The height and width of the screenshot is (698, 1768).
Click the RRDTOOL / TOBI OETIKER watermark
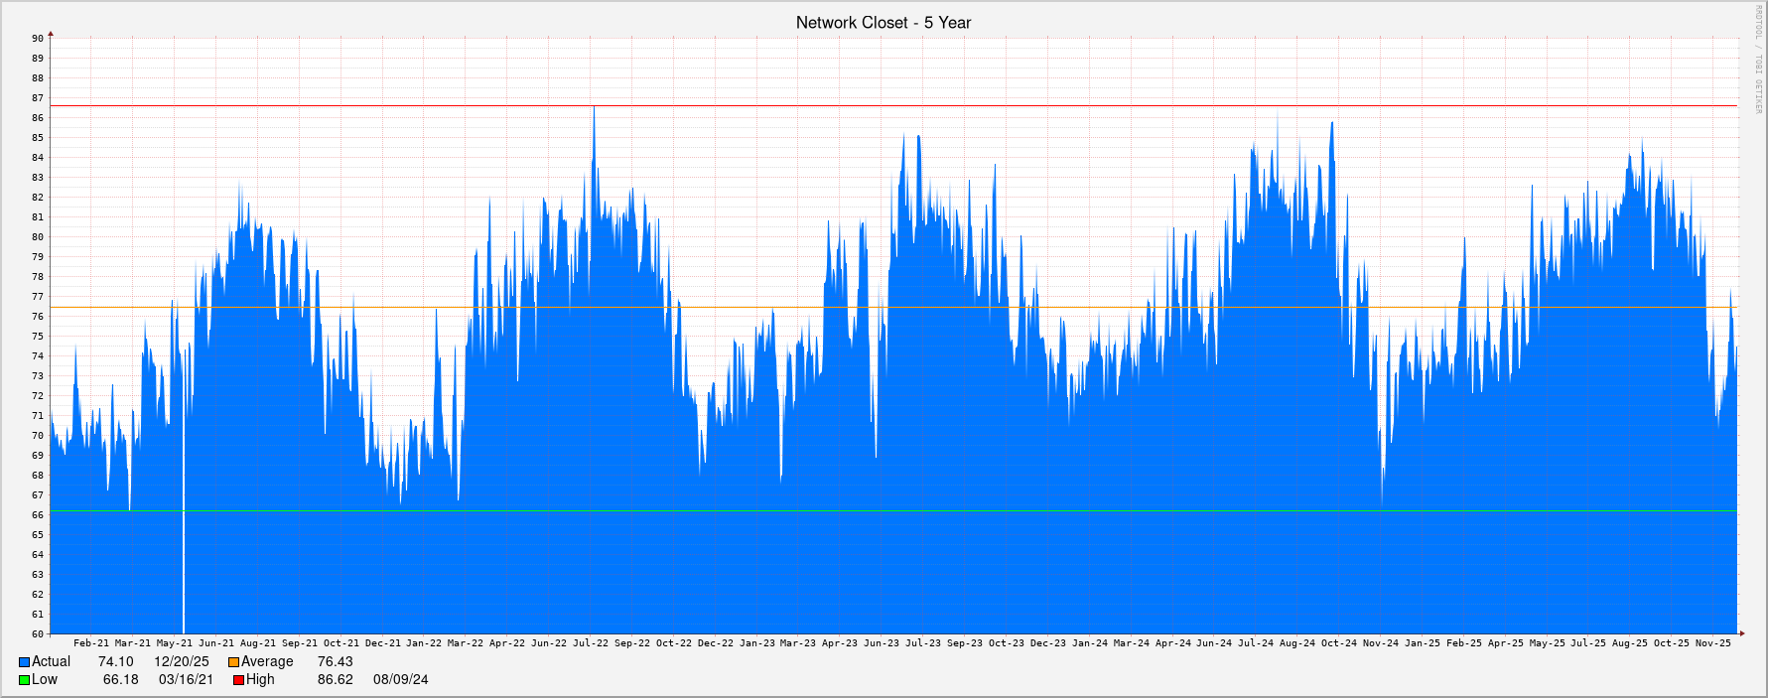pos(1758,60)
